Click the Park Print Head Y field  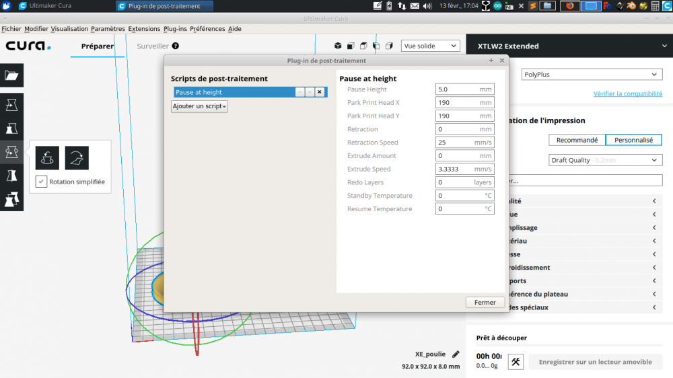point(465,116)
